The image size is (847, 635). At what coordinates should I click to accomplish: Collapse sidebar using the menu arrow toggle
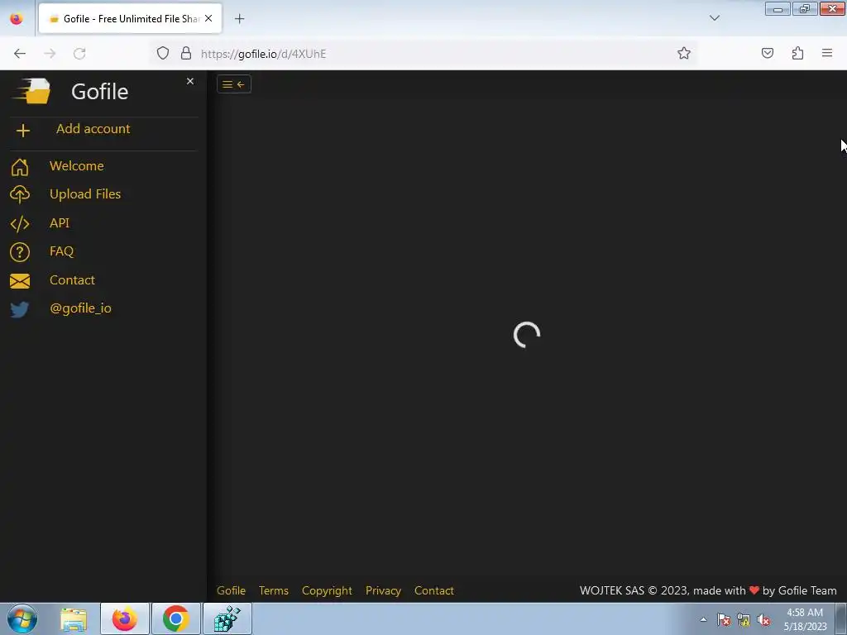click(234, 84)
